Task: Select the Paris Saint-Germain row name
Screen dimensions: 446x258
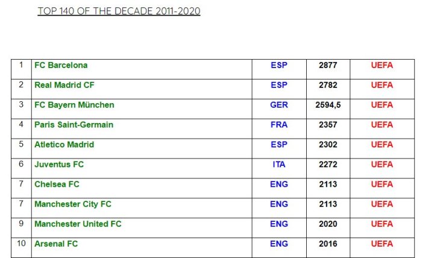Action: coord(74,125)
